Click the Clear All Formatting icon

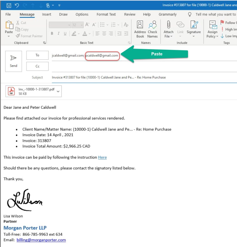tap(126, 25)
